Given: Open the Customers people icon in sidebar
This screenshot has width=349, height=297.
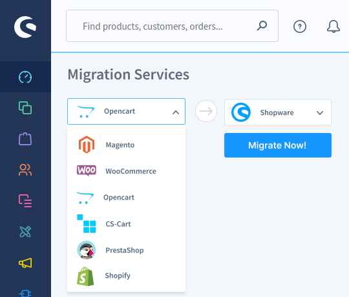Looking at the screenshot, I should pos(25,170).
